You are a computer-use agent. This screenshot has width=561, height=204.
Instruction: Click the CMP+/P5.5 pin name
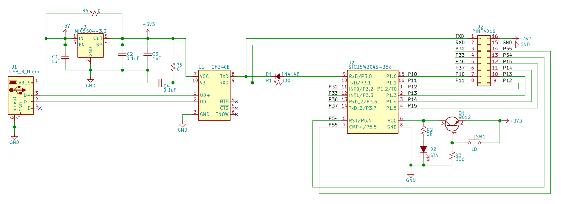pyautogui.click(x=363, y=127)
